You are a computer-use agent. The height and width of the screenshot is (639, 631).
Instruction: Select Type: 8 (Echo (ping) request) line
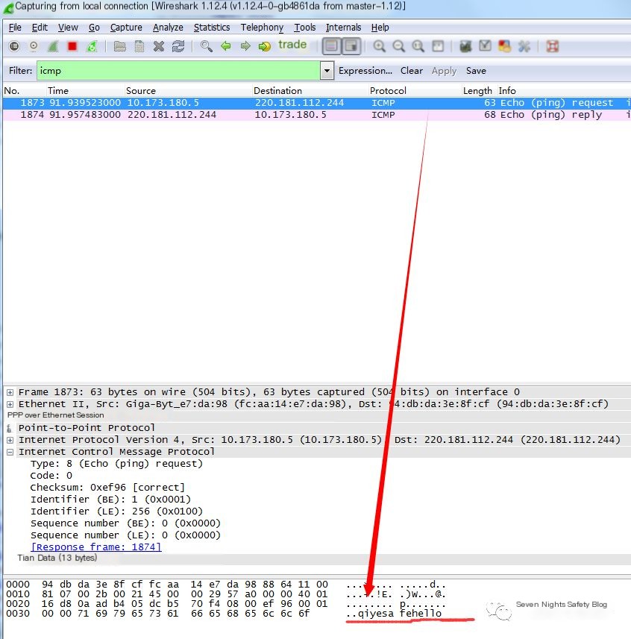[x=116, y=464]
